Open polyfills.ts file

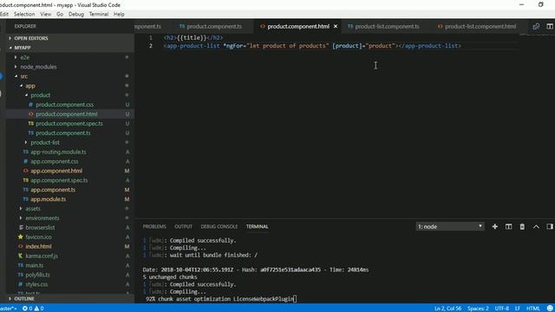pyautogui.click(x=37, y=275)
